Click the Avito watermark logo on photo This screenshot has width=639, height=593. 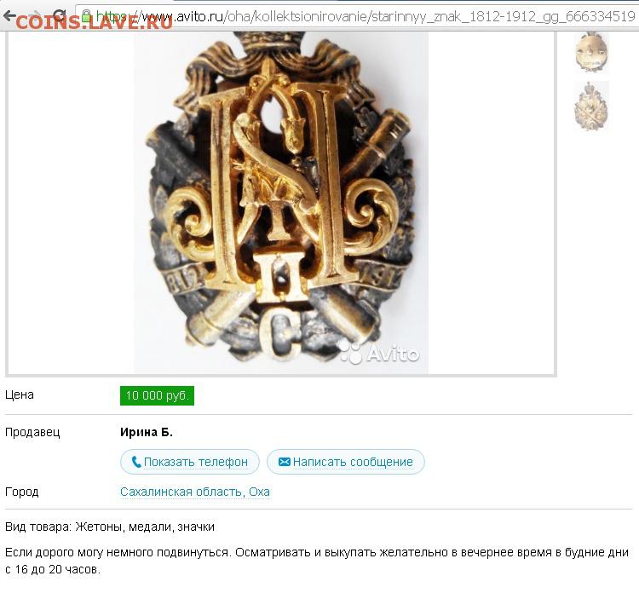click(x=380, y=354)
